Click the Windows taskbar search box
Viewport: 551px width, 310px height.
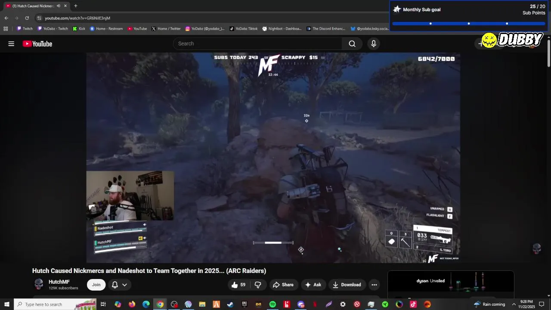55,304
